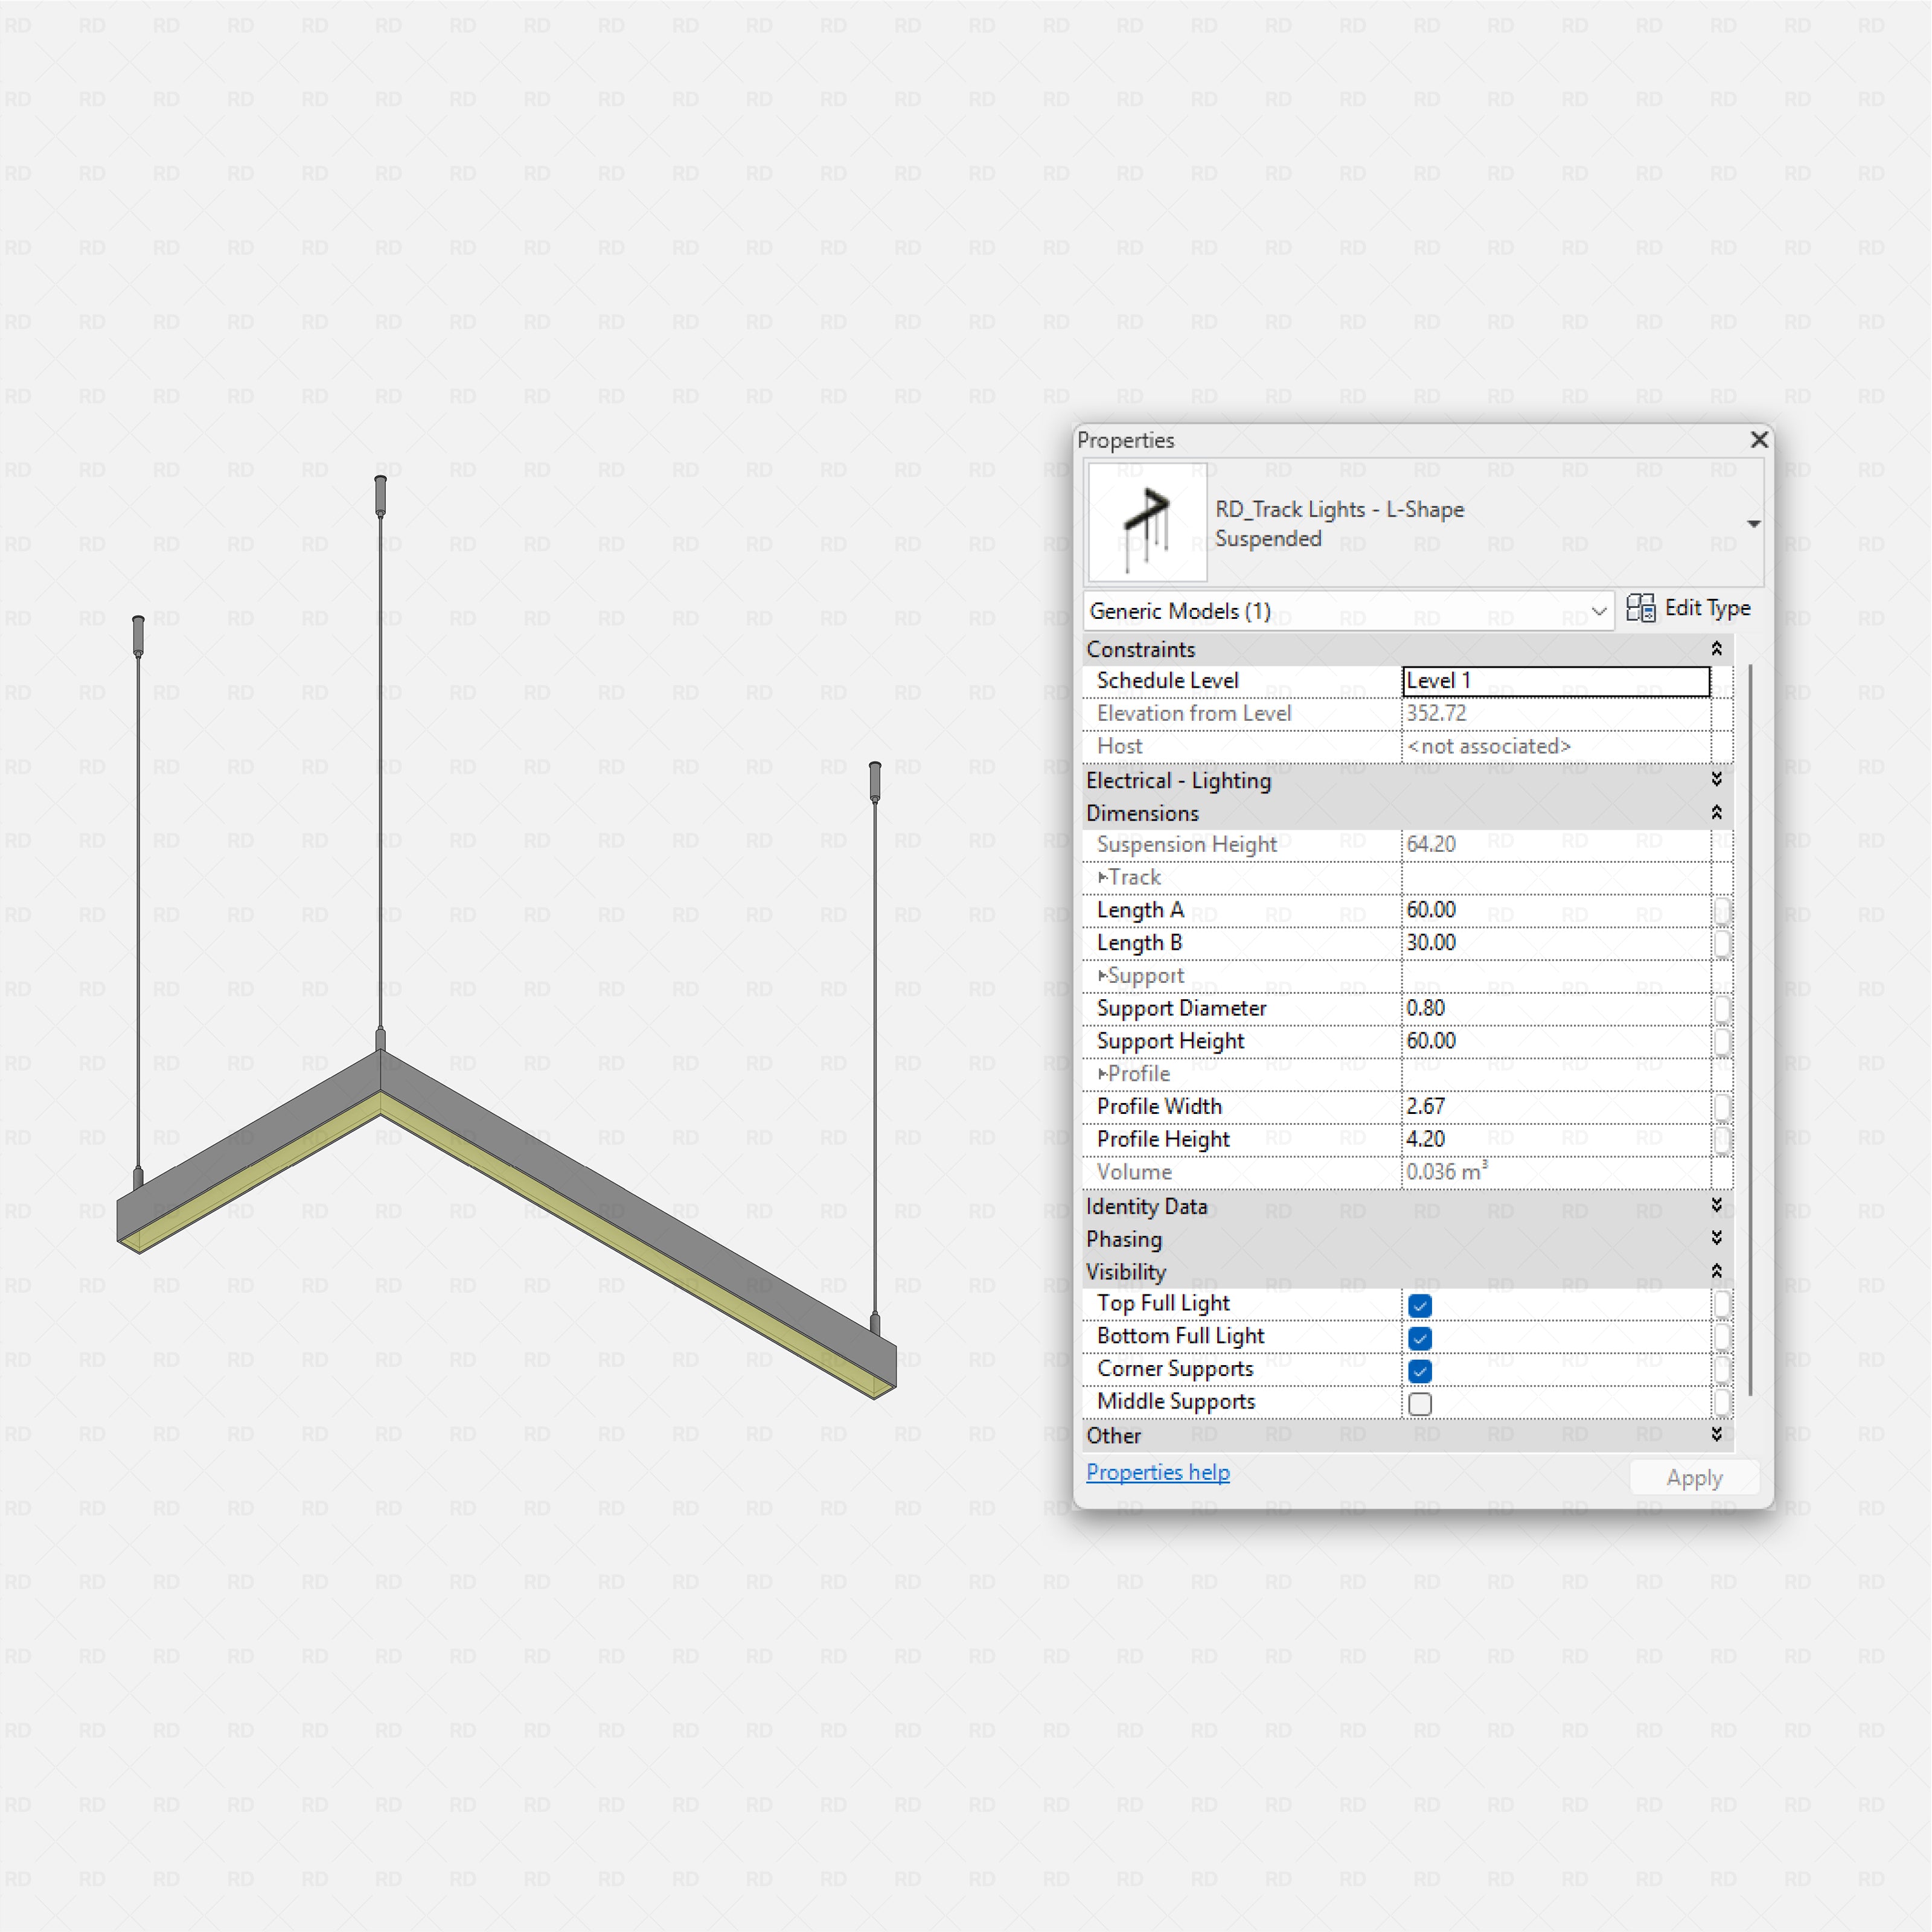1932x1932 pixels.
Task: Click associate parameter button beside Support Diameter
Action: [1723, 1009]
